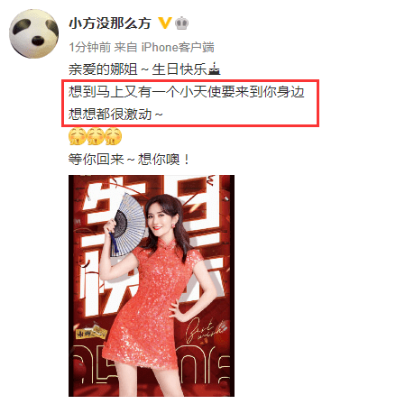Click the 来自 label before the source
The width and height of the screenshot is (405, 404).
coord(125,47)
